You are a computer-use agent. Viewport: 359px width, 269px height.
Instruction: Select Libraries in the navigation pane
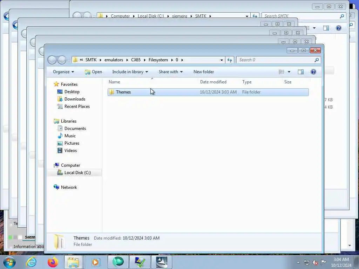(x=69, y=121)
